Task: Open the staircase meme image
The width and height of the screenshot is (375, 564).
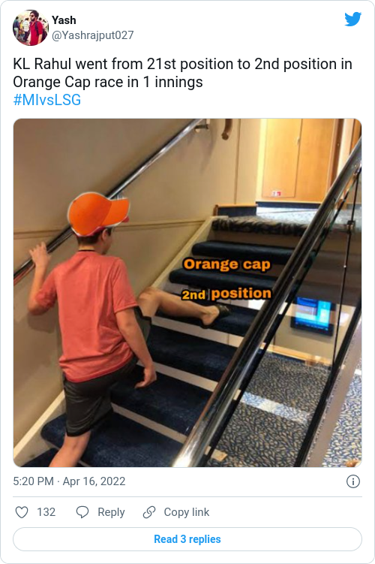Action: (x=187, y=293)
